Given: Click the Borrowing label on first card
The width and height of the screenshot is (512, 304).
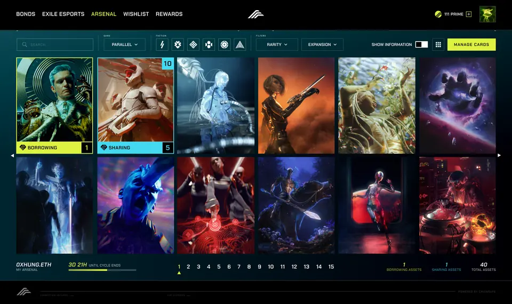Looking at the screenshot, I should click(43, 148).
